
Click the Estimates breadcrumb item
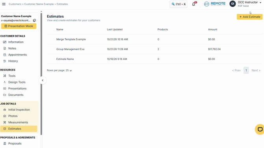tap(62, 4)
